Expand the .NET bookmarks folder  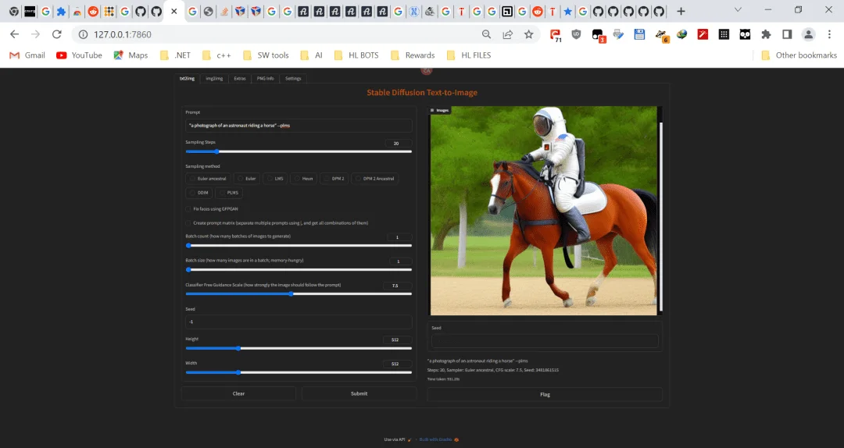[176, 55]
